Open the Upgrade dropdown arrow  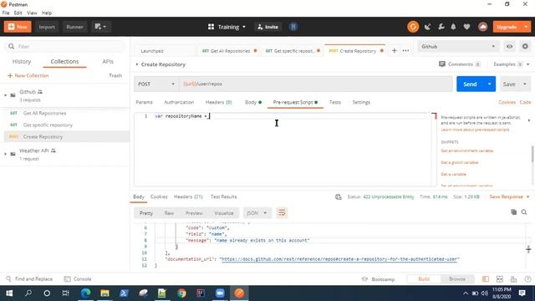526,27
